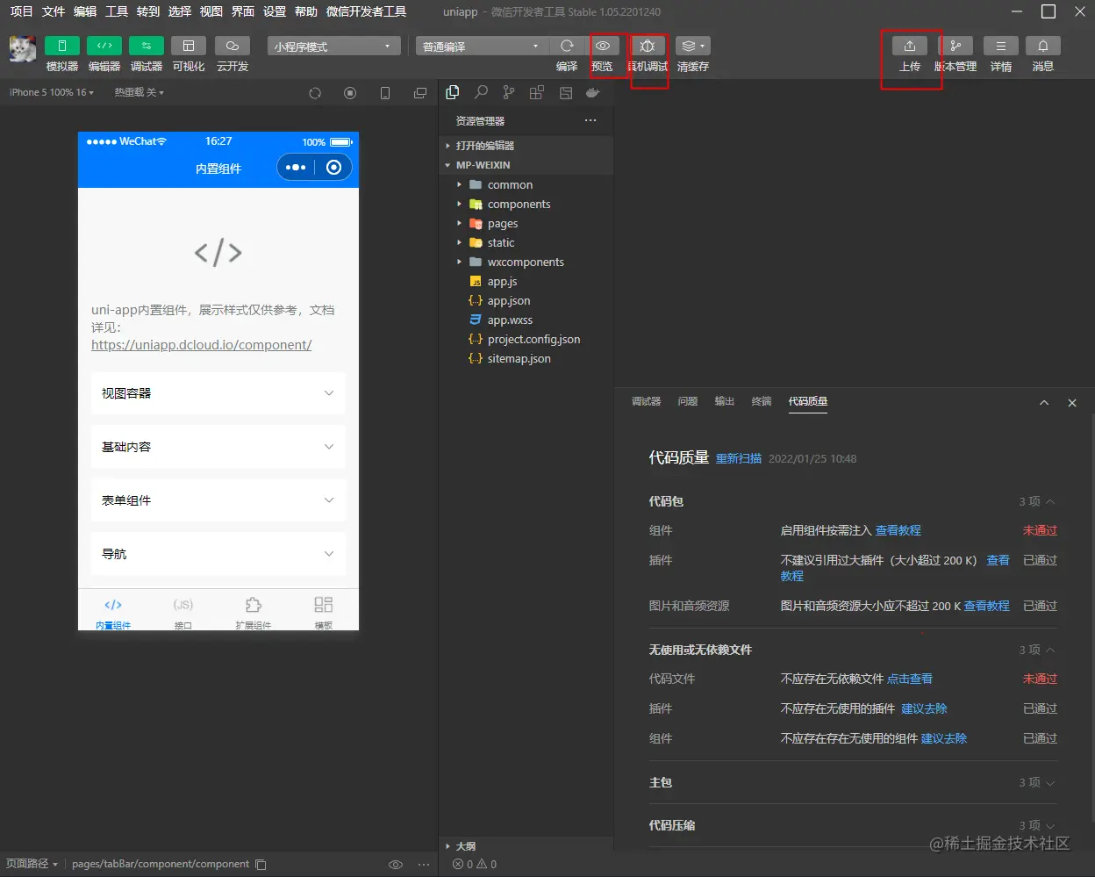Collapse the MP-WEIXIN project root
The width and height of the screenshot is (1095, 877).
click(x=526, y=165)
